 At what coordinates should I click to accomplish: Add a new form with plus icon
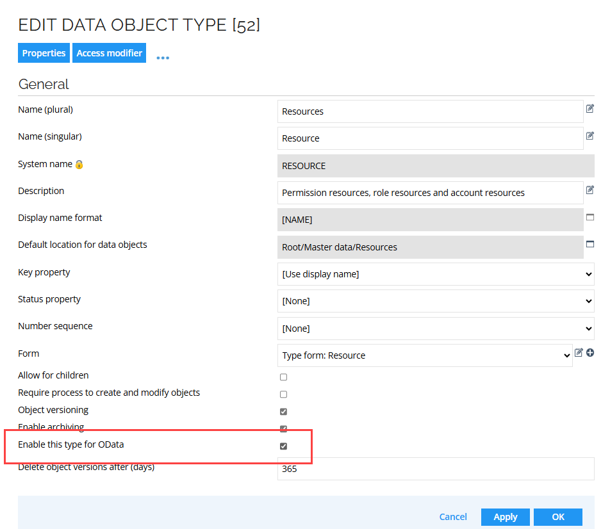click(x=590, y=353)
